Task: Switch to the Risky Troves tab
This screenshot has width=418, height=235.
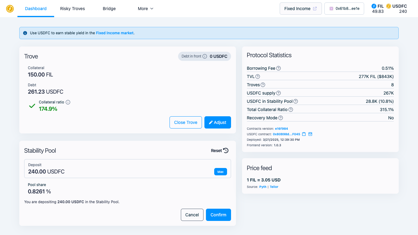Action: point(73,9)
